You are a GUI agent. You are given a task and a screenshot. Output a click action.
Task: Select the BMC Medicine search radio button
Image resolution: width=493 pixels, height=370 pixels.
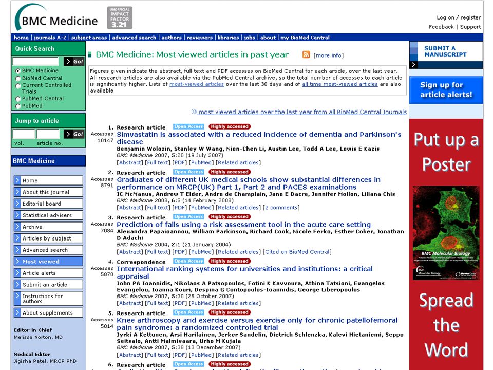click(x=18, y=71)
